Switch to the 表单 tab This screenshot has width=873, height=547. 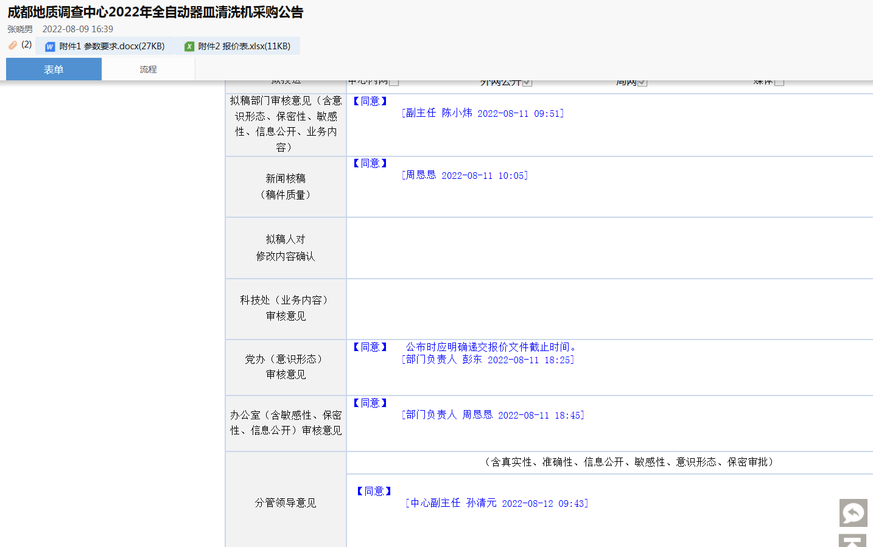pos(54,69)
